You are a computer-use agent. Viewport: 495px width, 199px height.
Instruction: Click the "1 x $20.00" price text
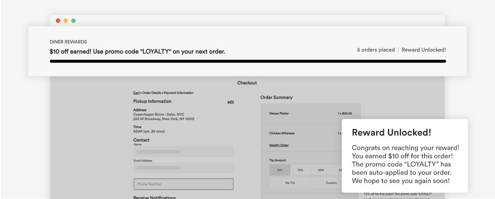[345, 113]
